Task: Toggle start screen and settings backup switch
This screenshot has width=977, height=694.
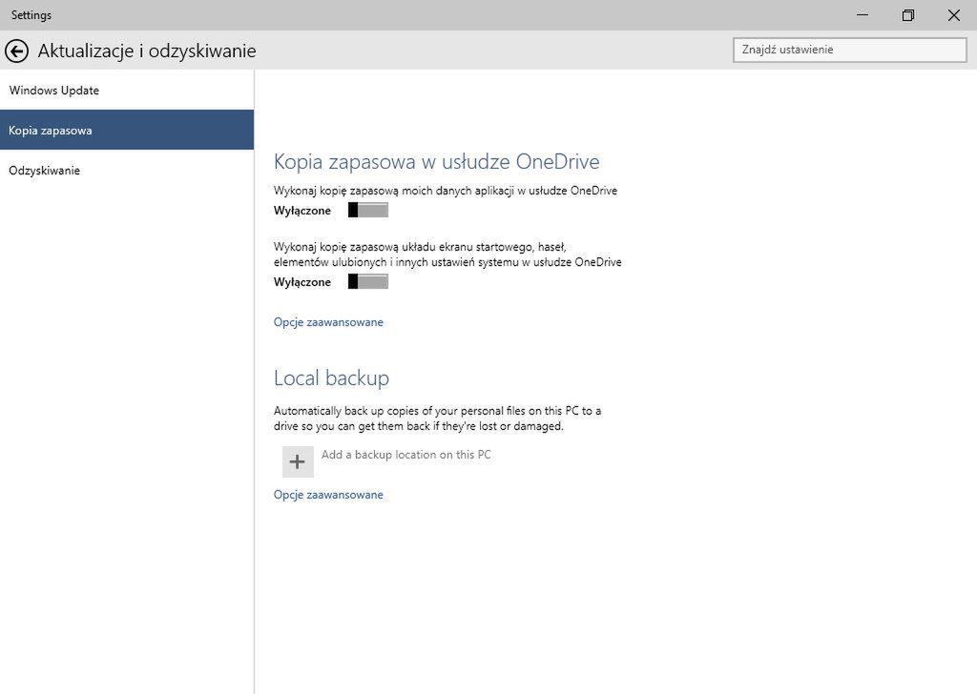Action: pos(367,281)
